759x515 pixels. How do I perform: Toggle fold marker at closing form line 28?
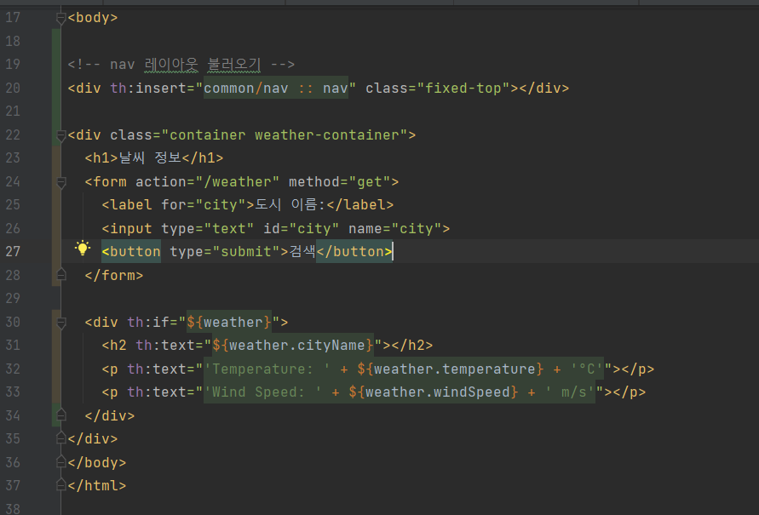60,275
